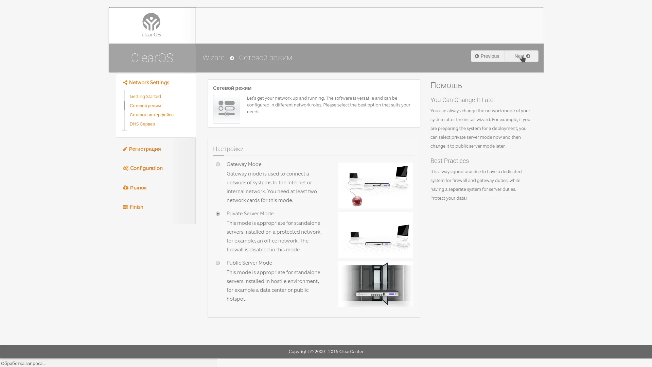This screenshot has width=652, height=367.
Task: Click the Private Server Mode network diagram
Action: click(376, 235)
